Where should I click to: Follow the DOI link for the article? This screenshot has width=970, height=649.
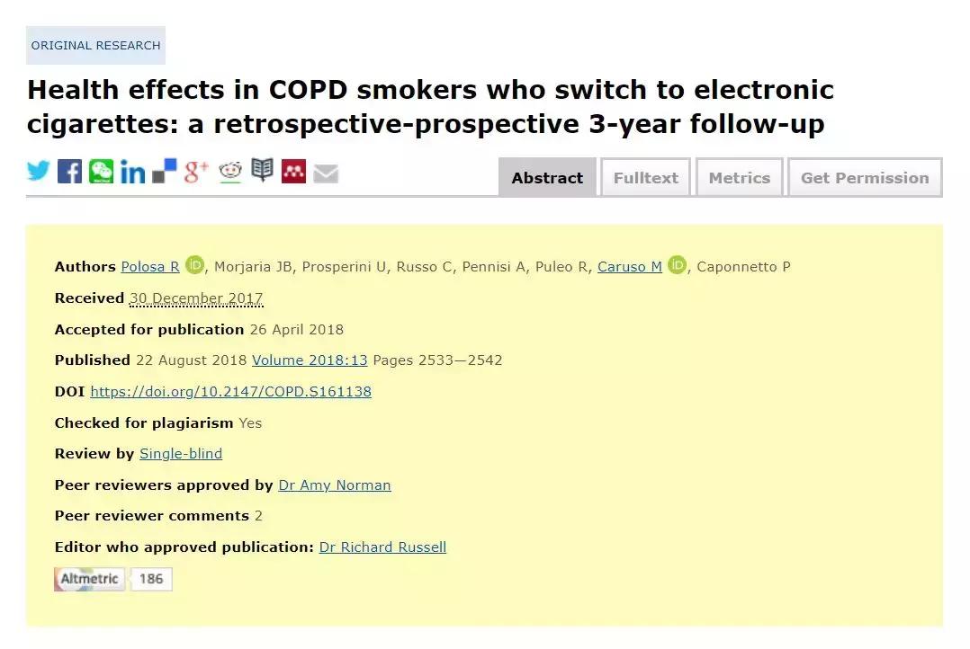point(231,391)
